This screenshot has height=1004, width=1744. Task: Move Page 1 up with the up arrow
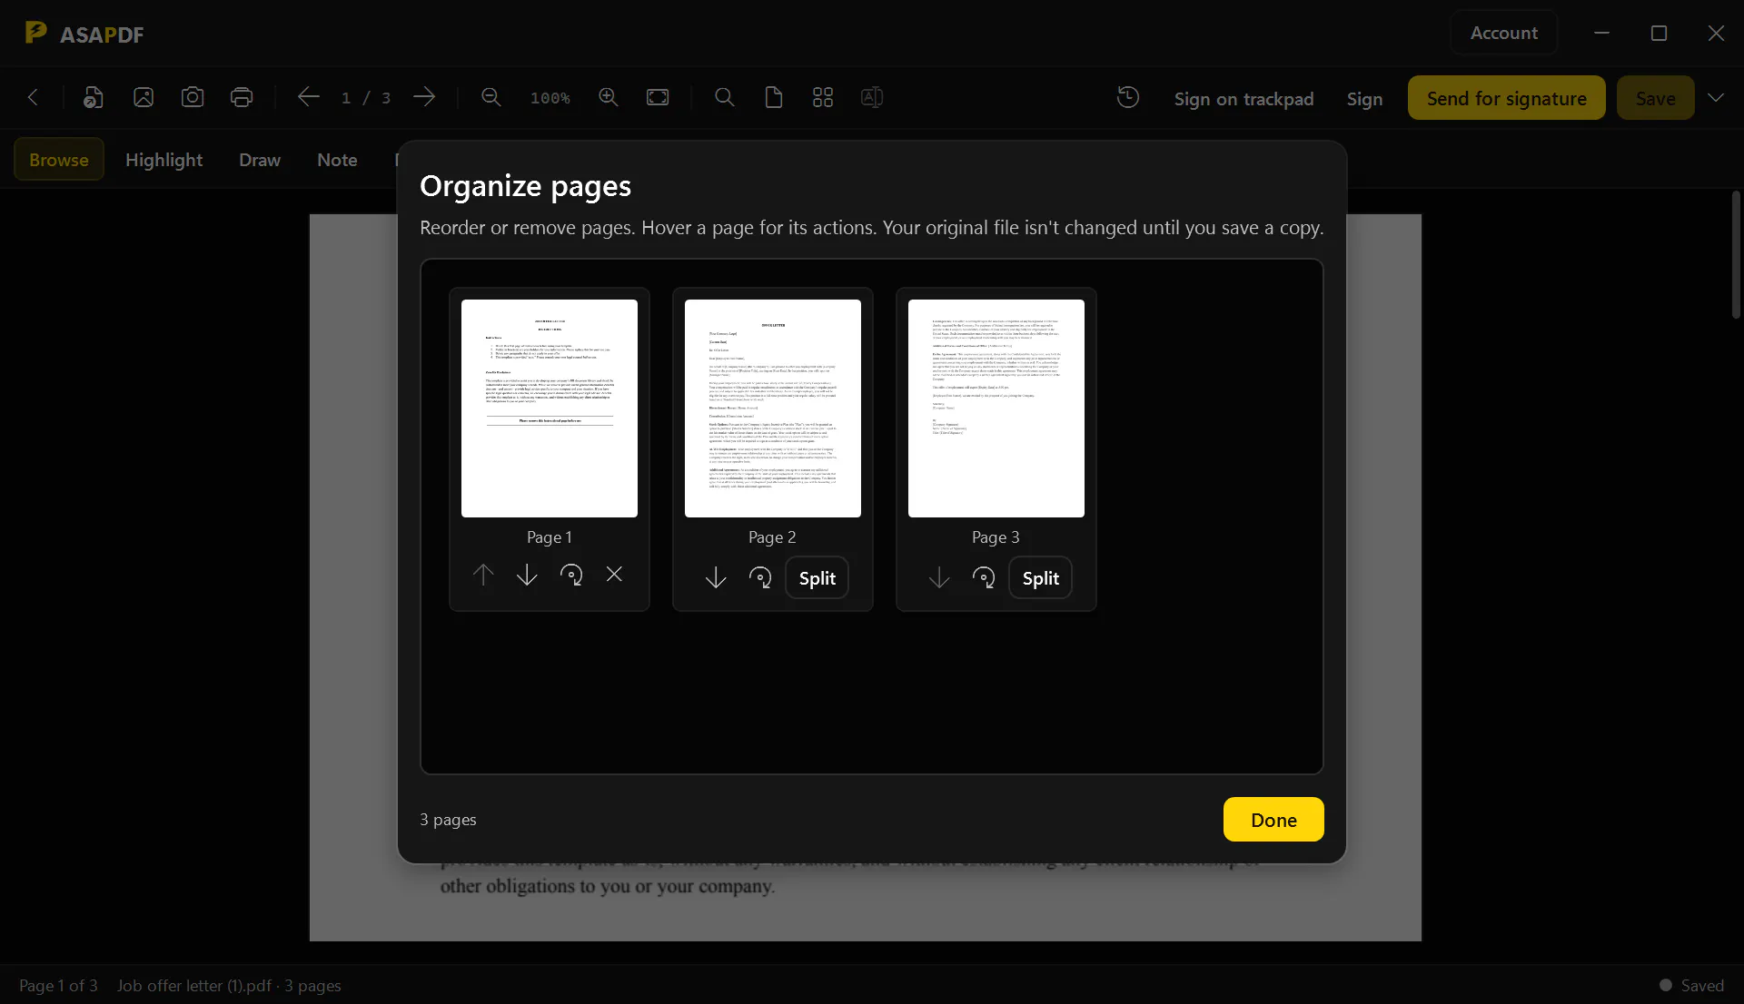[483, 575]
